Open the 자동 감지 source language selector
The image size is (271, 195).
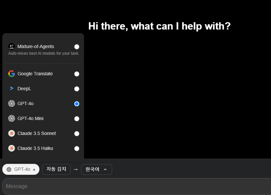click(56, 169)
